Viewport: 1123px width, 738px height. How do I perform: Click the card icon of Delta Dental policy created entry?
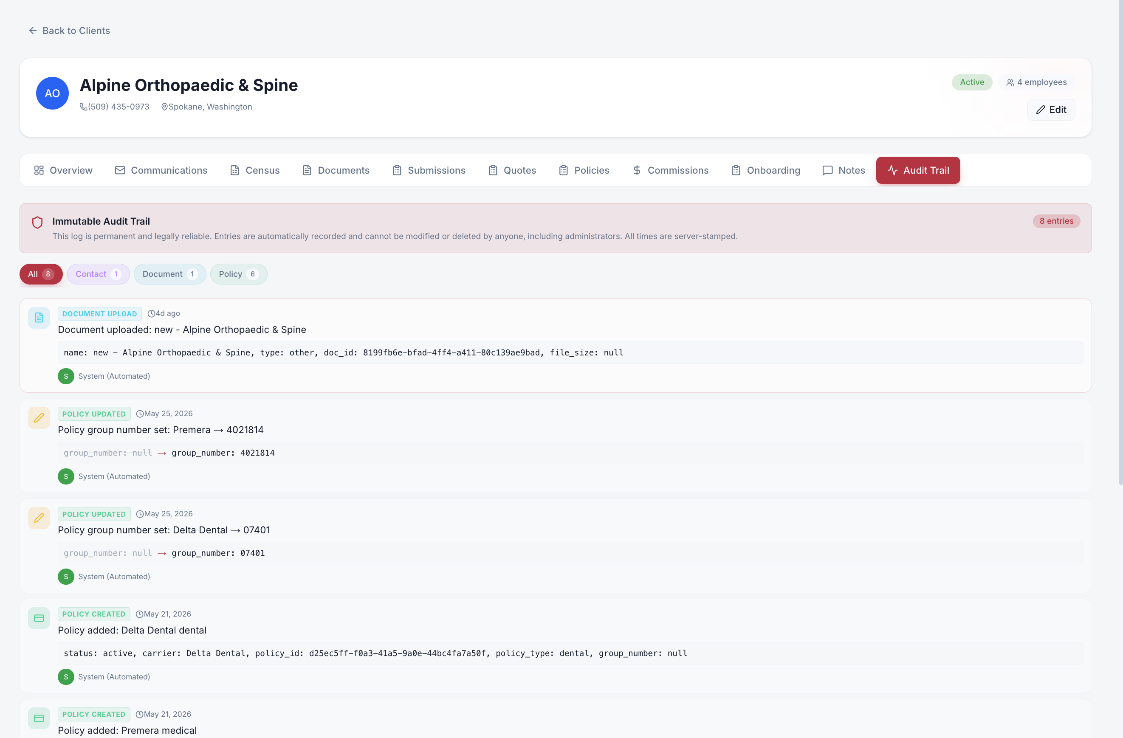click(39, 618)
